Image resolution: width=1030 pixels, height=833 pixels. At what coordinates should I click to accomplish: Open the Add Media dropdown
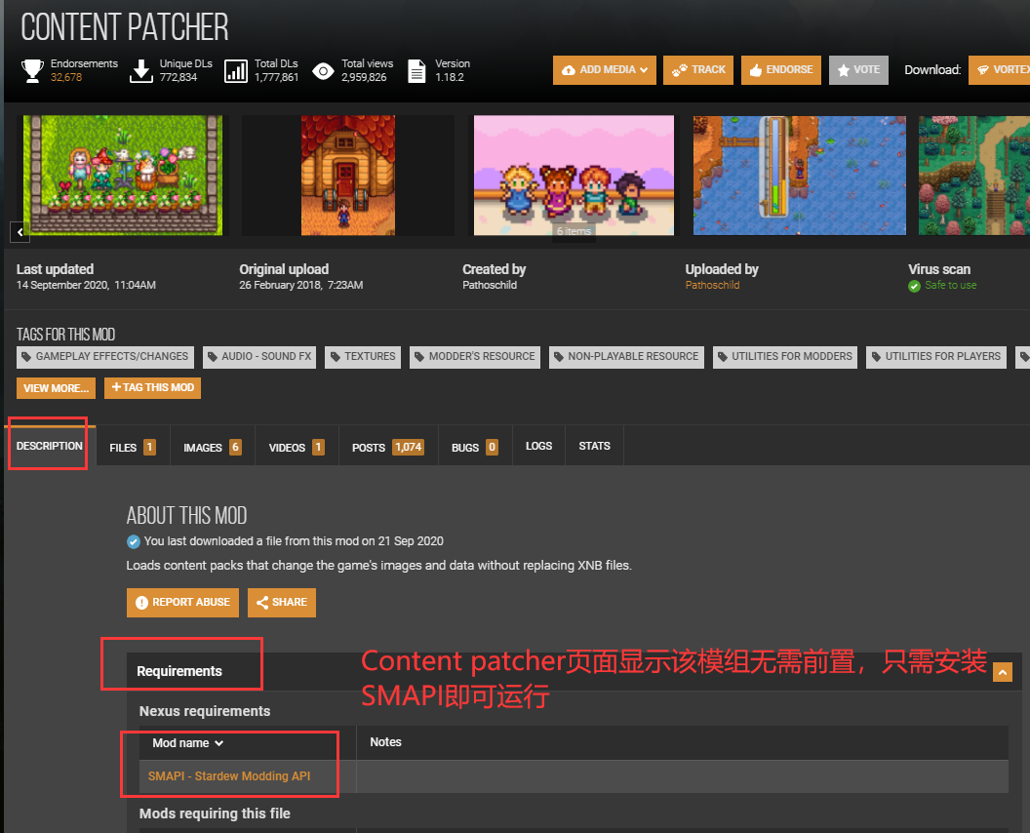coord(605,69)
